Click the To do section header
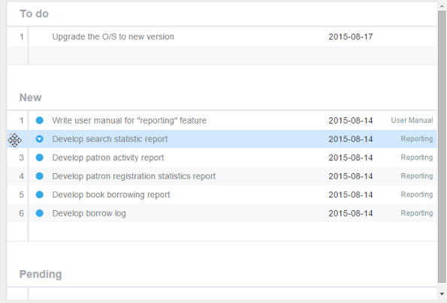 [34, 13]
